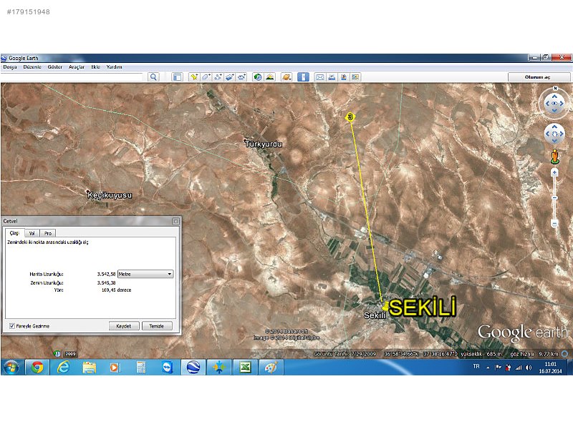Switch planets with the planet icon
The height and width of the screenshot is (429, 573).
pos(286,77)
